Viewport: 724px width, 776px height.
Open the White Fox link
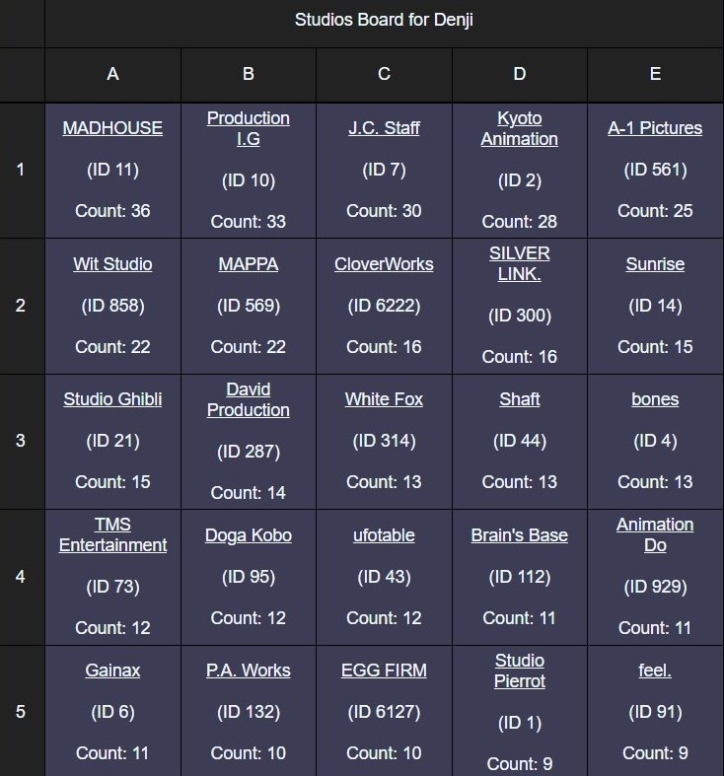point(384,399)
